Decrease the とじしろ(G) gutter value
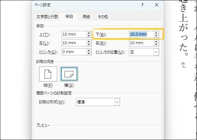This screenshot has height=140, width=197. click(x=89, y=53)
